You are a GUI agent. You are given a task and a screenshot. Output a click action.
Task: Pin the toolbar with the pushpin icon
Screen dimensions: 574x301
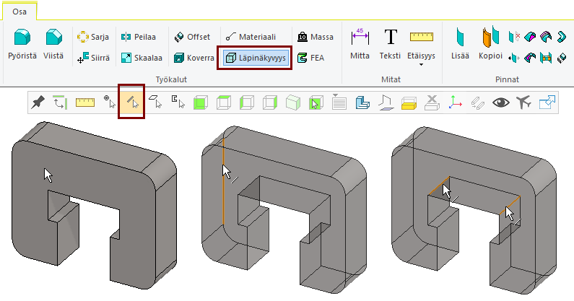pos(39,102)
